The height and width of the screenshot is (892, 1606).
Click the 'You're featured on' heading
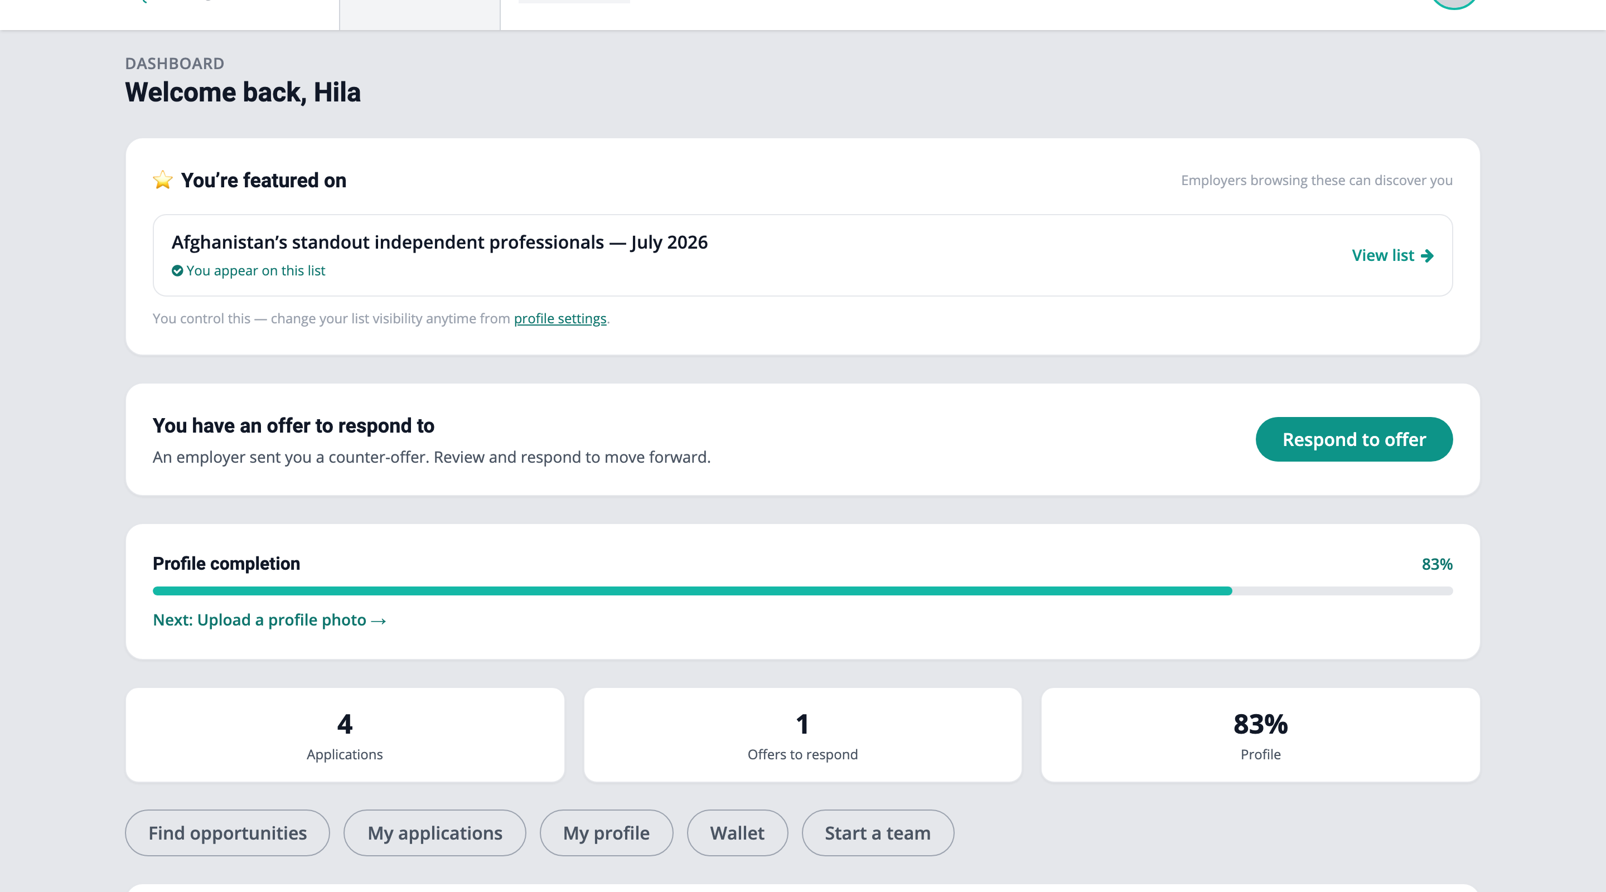[x=264, y=180]
